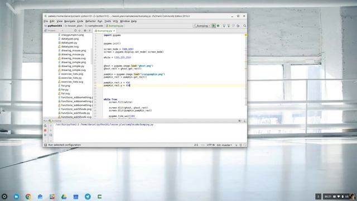
Task: Click the VCS revert/undo arrow icon
Action: 238,26
